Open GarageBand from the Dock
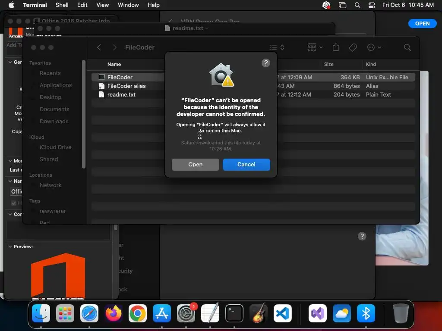 click(259, 313)
